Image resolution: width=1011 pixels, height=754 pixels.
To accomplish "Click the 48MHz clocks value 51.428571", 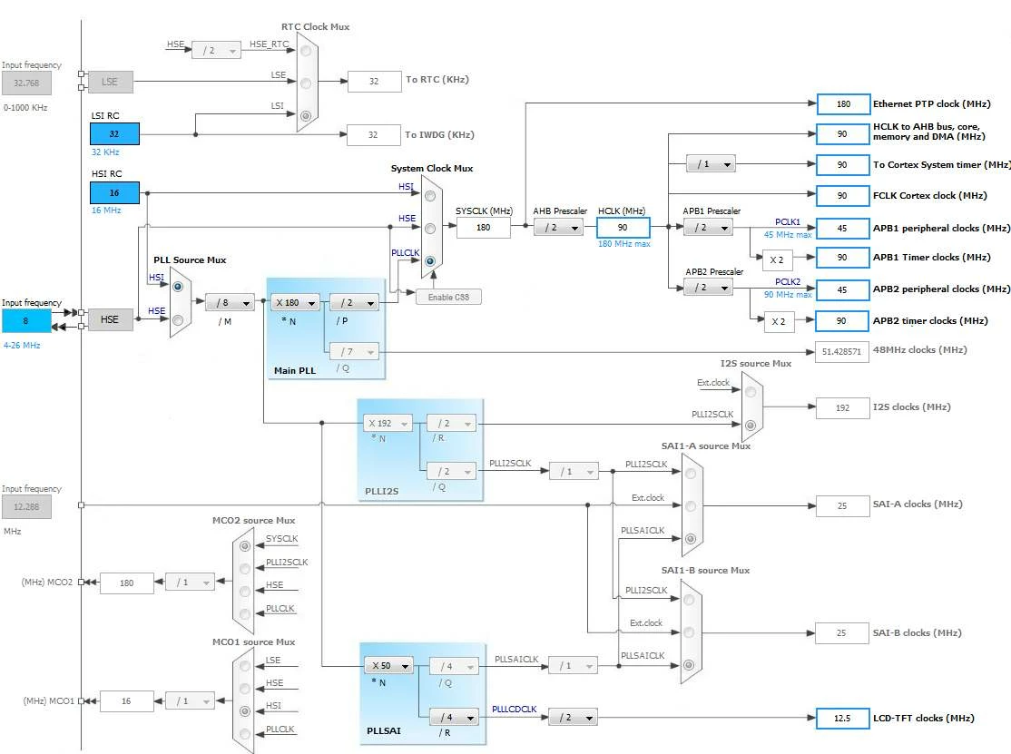I will [841, 352].
